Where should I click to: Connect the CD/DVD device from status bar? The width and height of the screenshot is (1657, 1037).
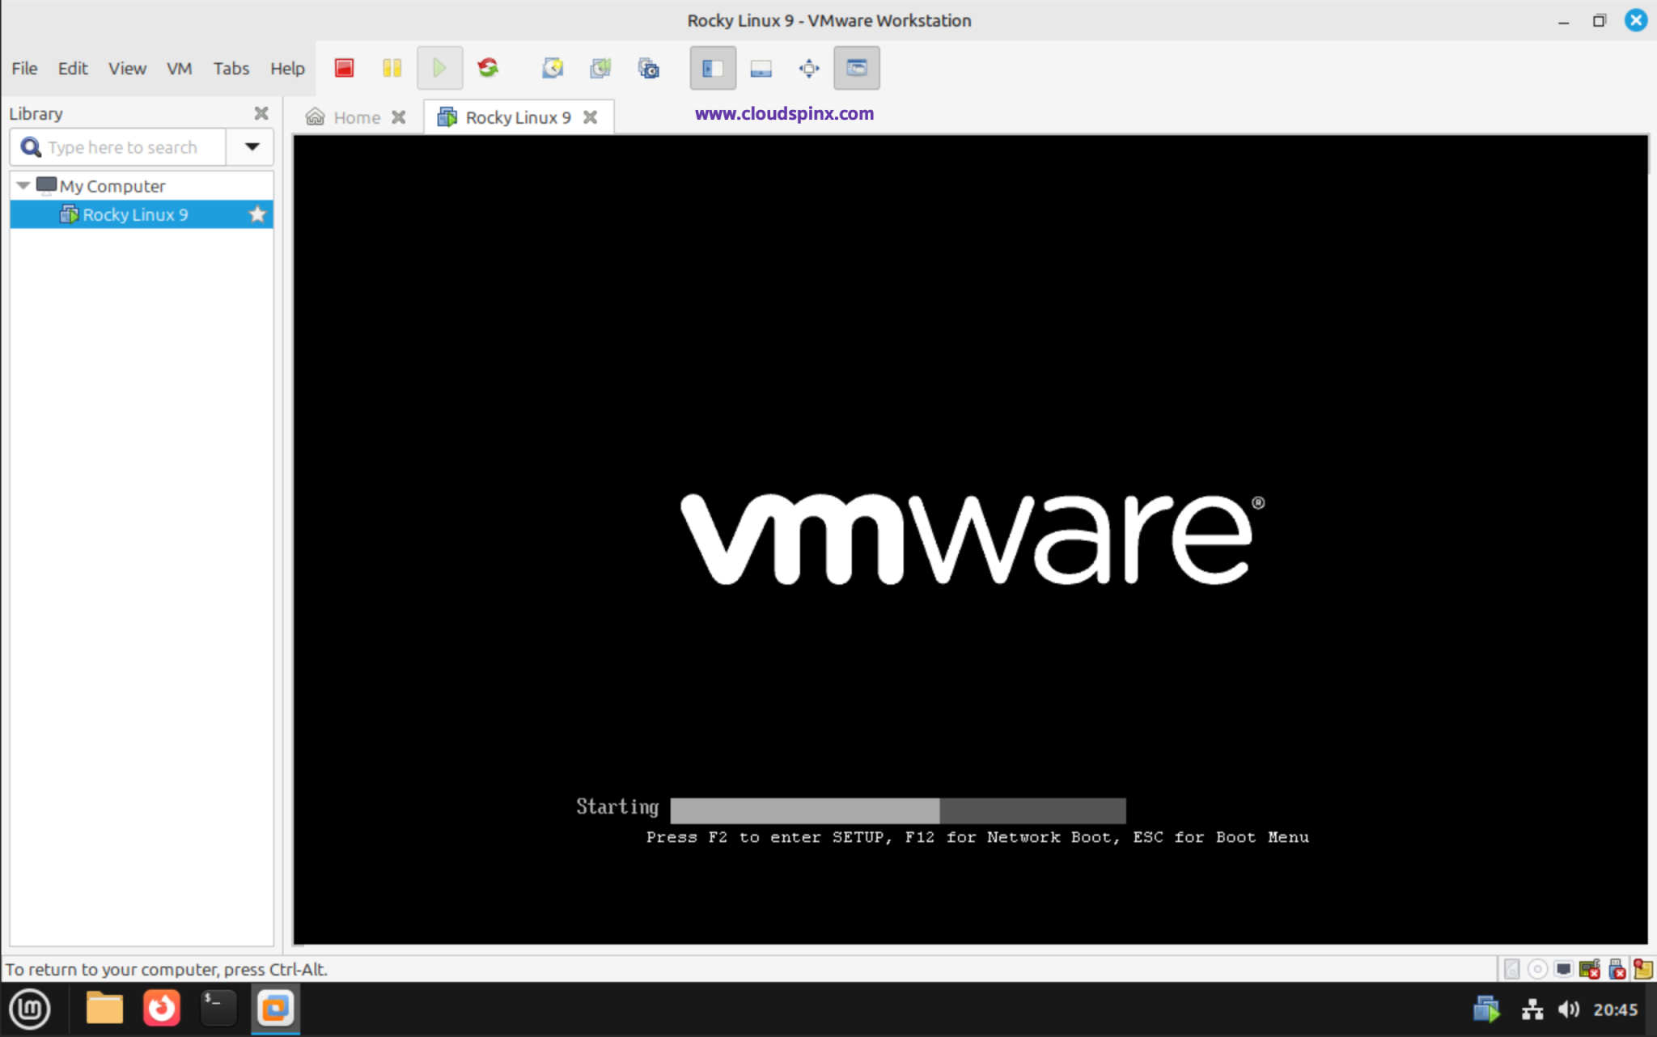pyautogui.click(x=1537, y=969)
